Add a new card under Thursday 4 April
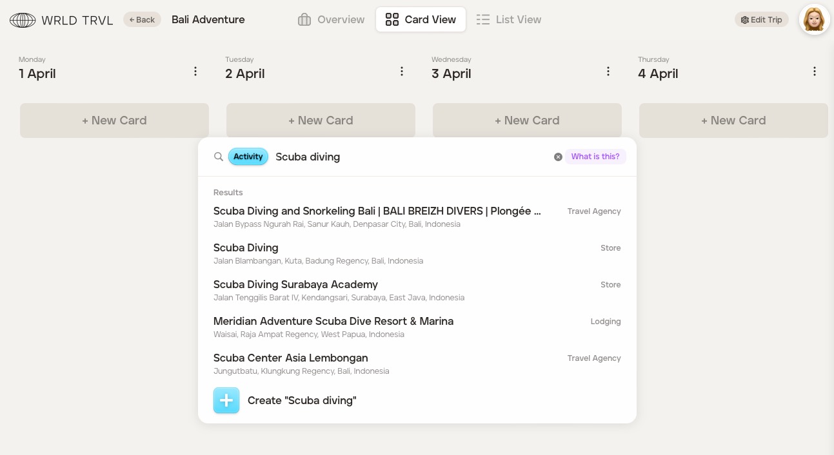 pyautogui.click(x=733, y=121)
